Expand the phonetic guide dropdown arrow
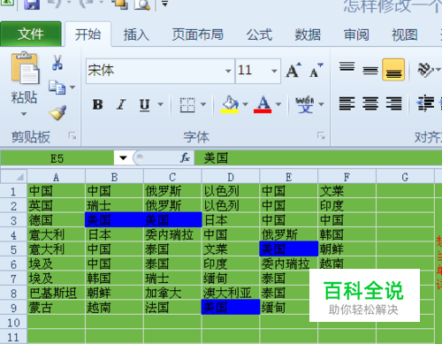 pyautogui.click(x=322, y=104)
